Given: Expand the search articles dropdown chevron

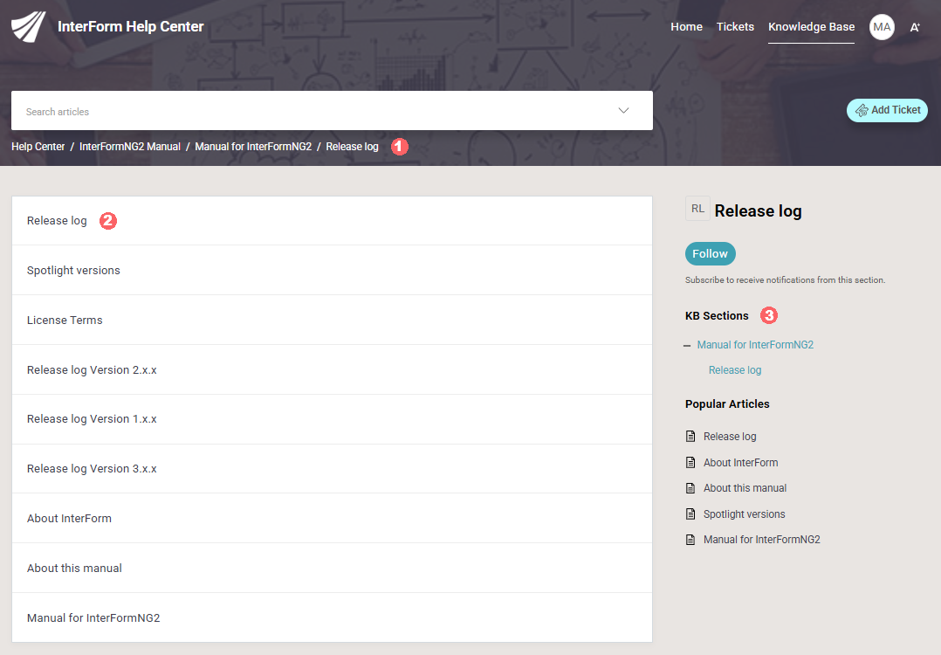Looking at the screenshot, I should 623,110.
